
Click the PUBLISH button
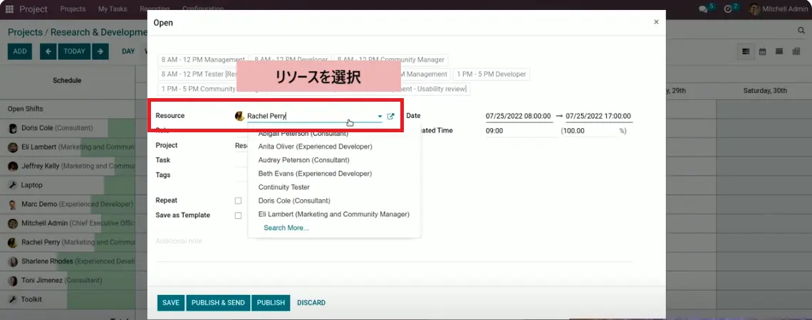tap(271, 303)
